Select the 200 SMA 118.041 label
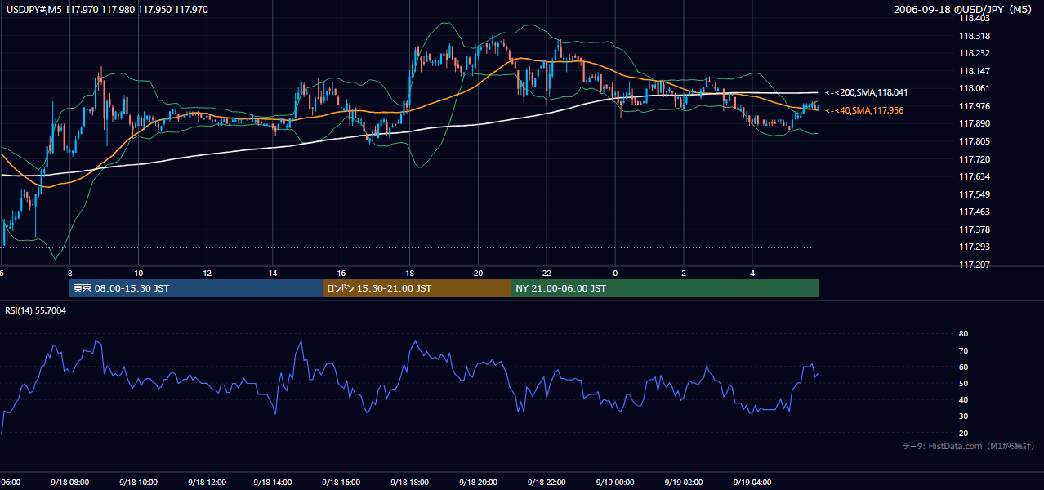This screenshot has width=1044, height=490. (x=867, y=92)
